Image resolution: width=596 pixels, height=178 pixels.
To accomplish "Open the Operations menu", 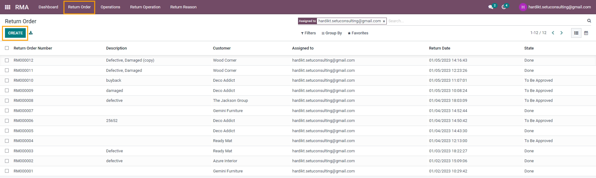I will pos(110,7).
